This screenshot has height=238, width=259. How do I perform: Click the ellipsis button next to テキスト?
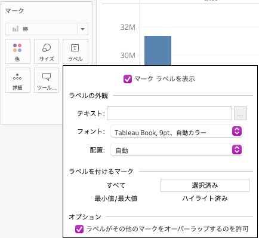240,113
